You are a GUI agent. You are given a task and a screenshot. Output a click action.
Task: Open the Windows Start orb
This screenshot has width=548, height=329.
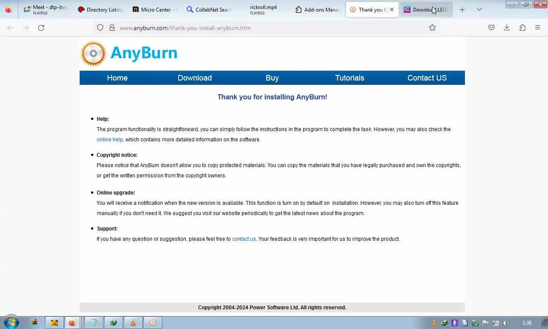tap(11, 323)
